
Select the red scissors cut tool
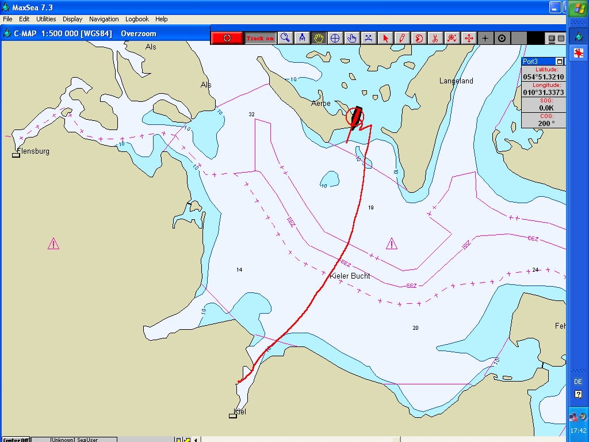coord(435,38)
